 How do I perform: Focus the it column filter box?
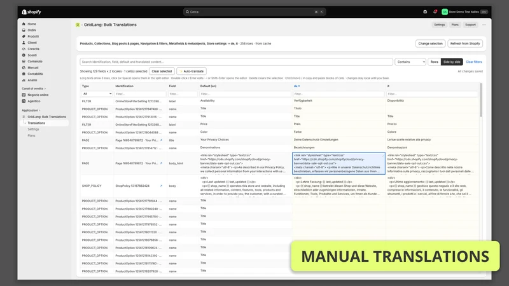coord(432,94)
